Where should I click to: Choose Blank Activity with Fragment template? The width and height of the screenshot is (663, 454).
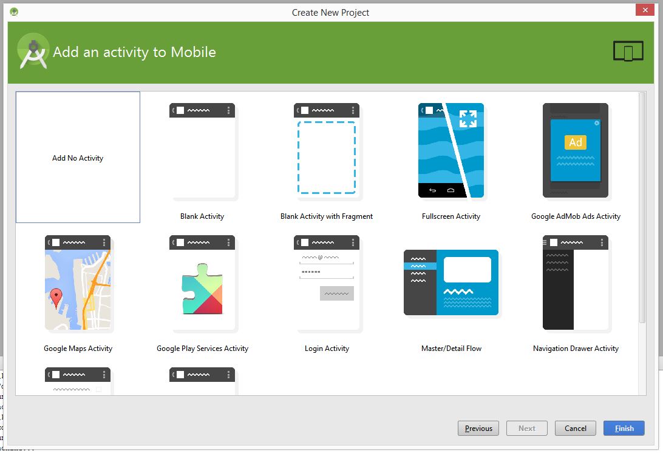click(x=327, y=151)
